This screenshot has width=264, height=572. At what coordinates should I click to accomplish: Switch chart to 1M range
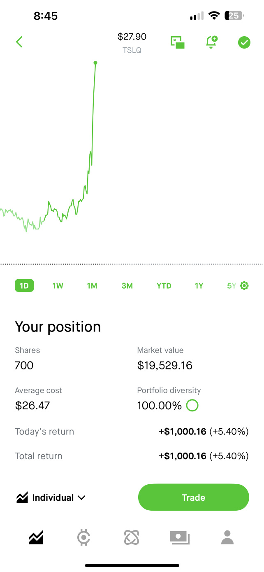pos(92,286)
